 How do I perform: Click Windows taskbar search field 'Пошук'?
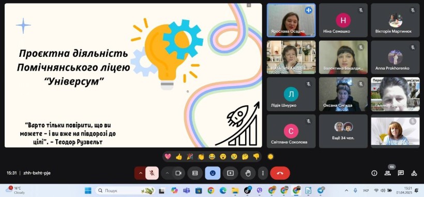click(125, 190)
